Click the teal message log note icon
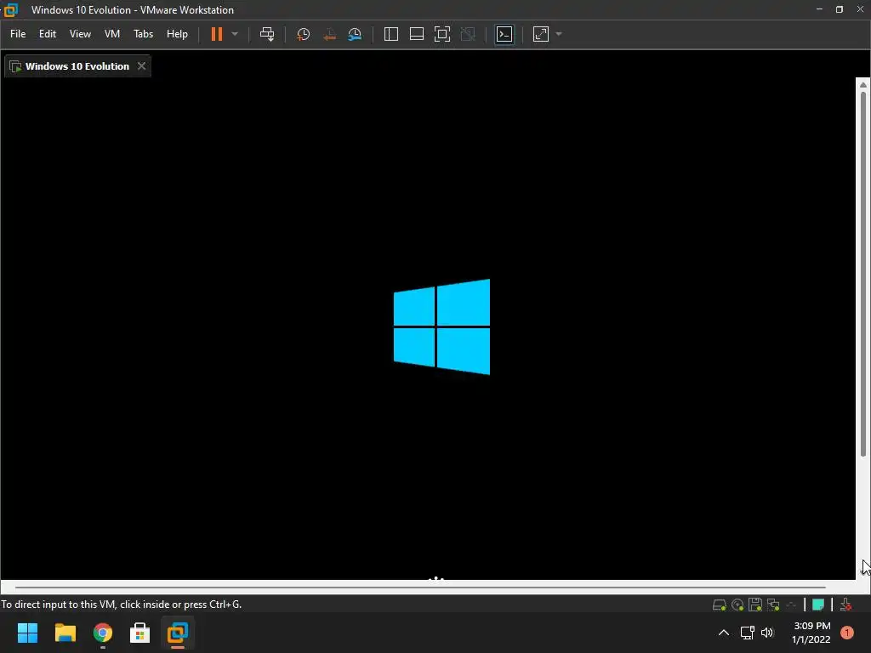871x653 pixels. [818, 605]
